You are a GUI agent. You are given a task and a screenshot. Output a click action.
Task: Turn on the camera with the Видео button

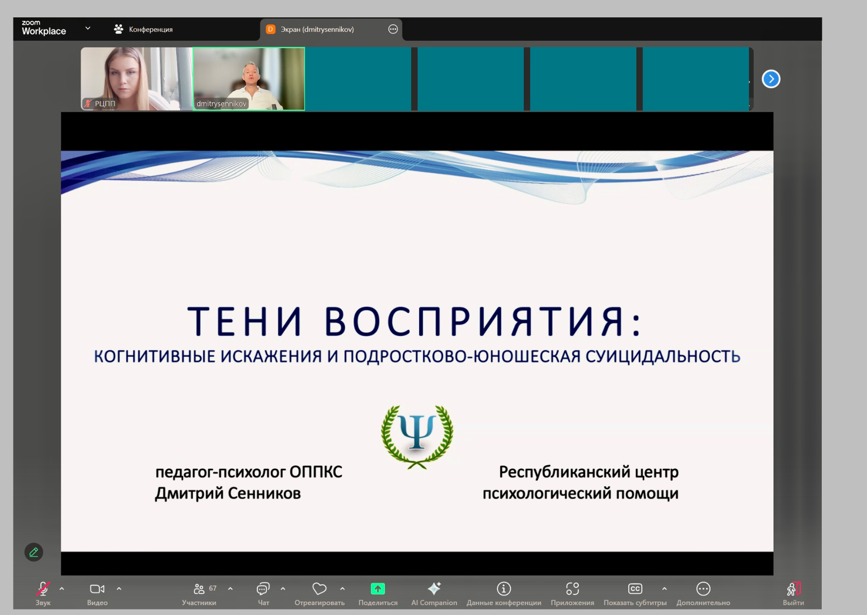coord(97,593)
